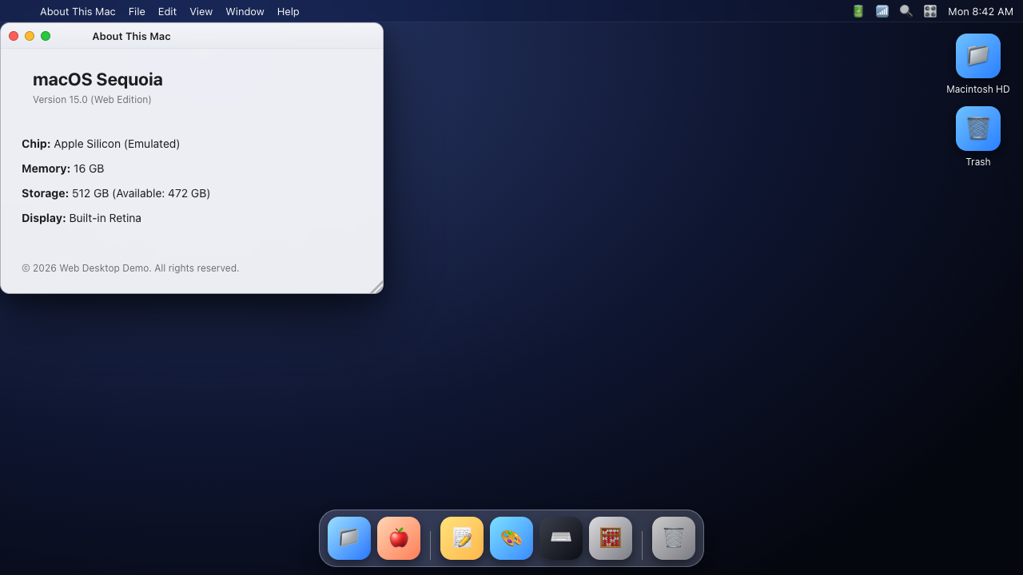The height and width of the screenshot is (575, 1023).
Task: Open the Edit menu
Action: tap(167, 11)
